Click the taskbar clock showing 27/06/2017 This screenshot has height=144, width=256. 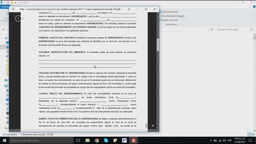point(240,140)
